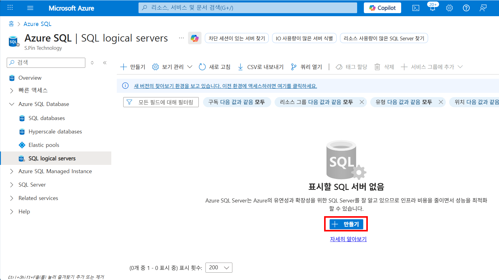This screenshot has width=499, height=280.
Task: Remove the 리소스 그룹 filter
Action: pos(362,102)
